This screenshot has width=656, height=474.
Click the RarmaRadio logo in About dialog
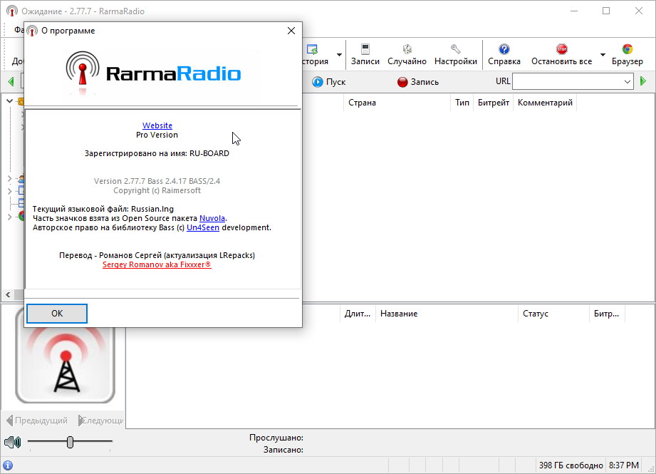153,72
